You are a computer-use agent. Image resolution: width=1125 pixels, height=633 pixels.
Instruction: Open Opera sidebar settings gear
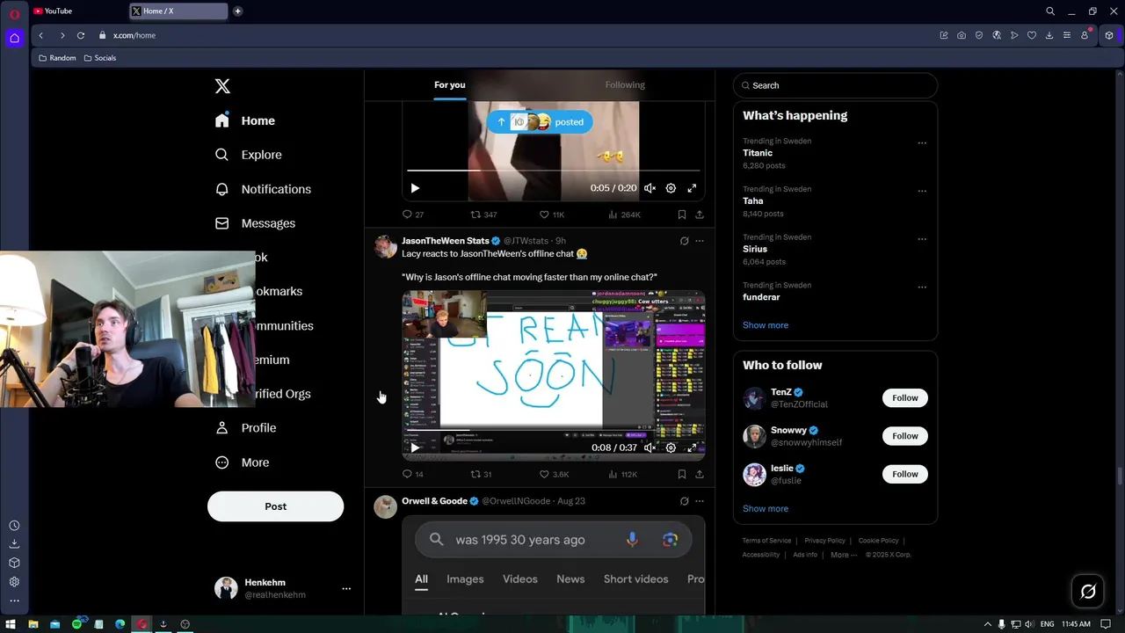14,582
